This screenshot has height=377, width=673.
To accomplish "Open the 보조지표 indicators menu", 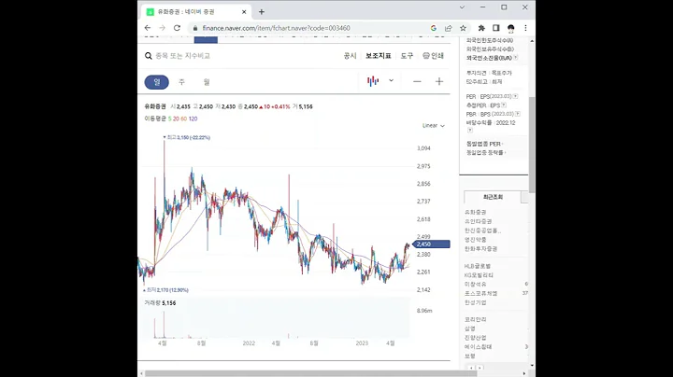I will pos(379,56).
